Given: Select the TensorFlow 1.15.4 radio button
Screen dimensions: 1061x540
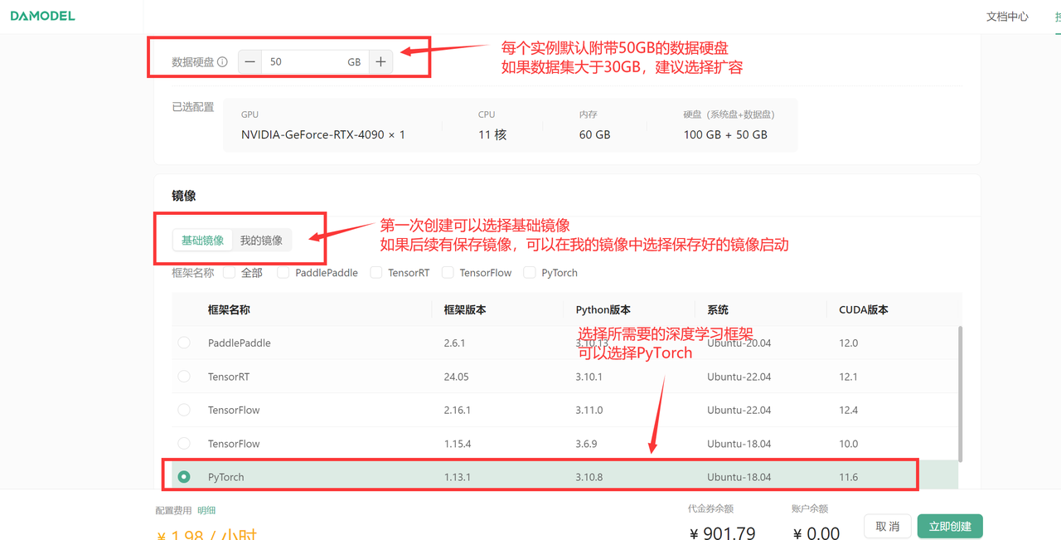Looking at the screenshot, I should point(184,444).
